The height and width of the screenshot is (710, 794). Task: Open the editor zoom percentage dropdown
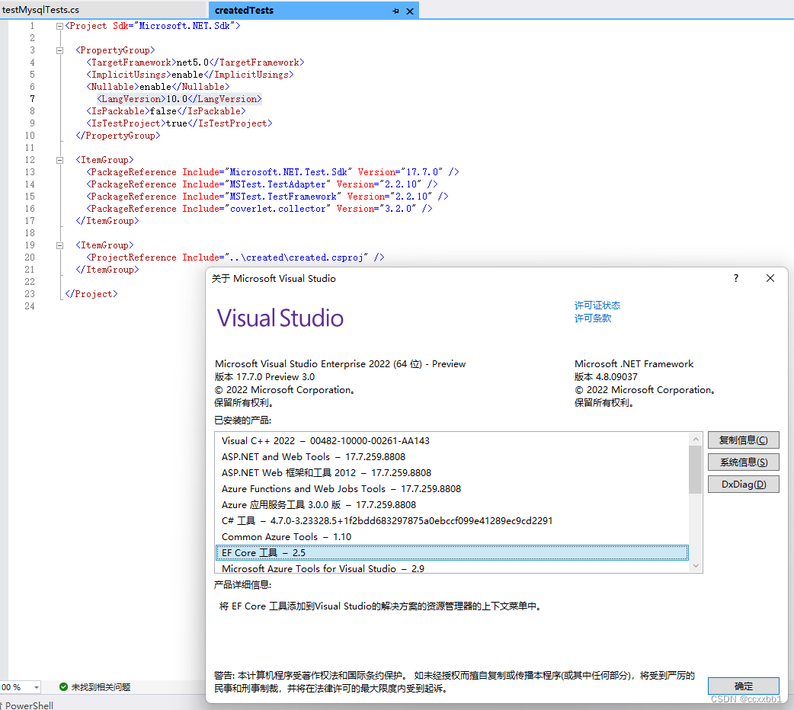tap(37, 687)
